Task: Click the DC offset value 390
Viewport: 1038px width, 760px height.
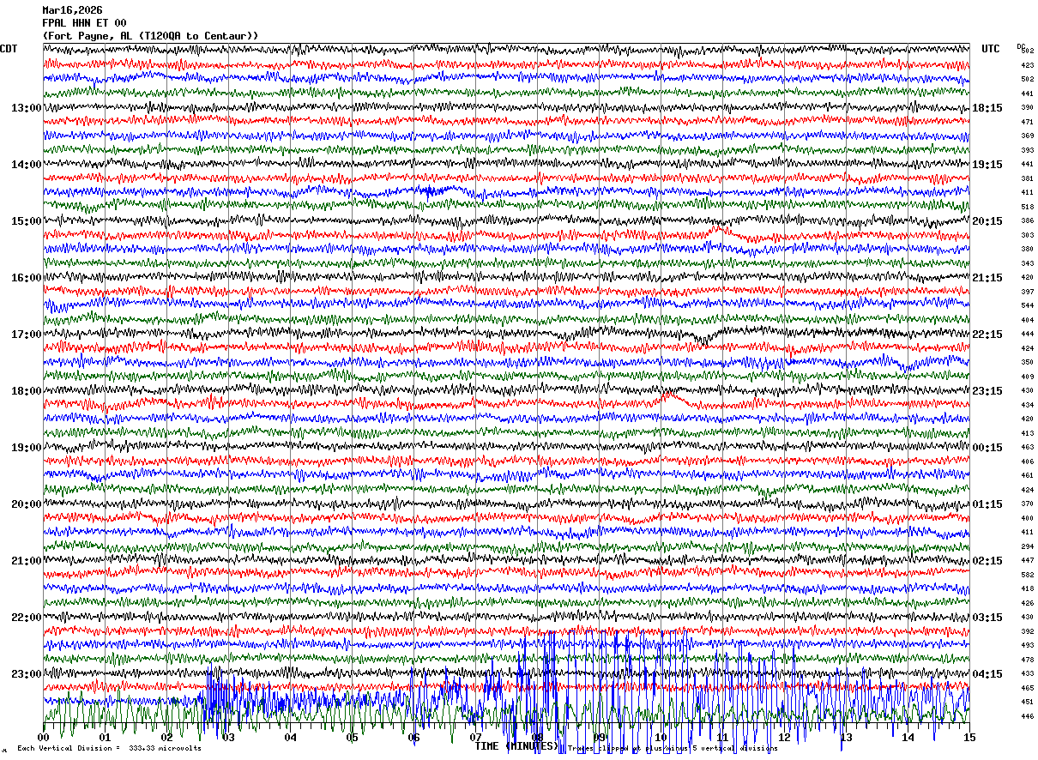Action: coord(1027,108)
